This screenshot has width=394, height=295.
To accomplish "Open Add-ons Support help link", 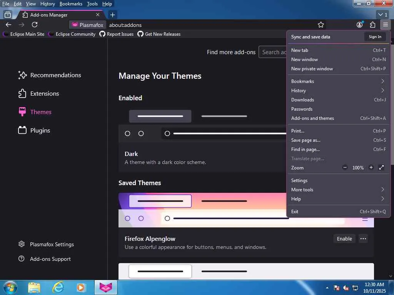I will click(x=45, y=259).
